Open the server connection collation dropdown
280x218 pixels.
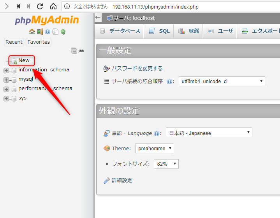coord(222,81)
